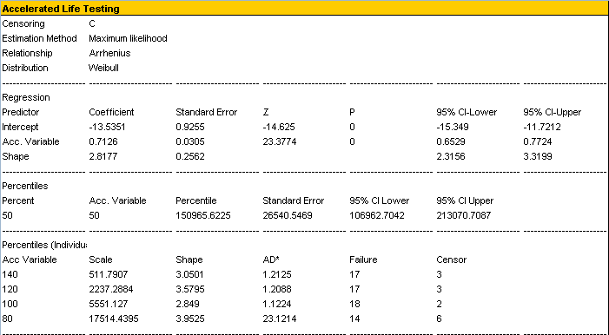Select the Percentiles (Individual) section label

(x=44, y=245)
